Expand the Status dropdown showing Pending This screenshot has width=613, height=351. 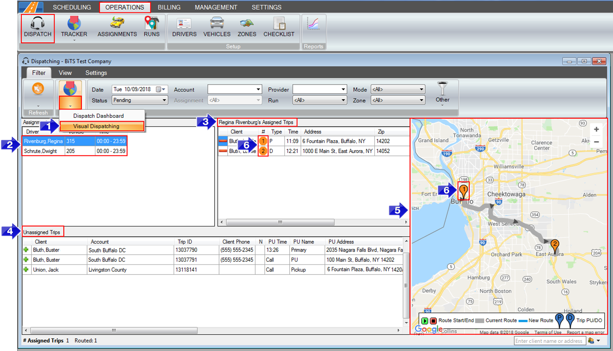[164, 100]
